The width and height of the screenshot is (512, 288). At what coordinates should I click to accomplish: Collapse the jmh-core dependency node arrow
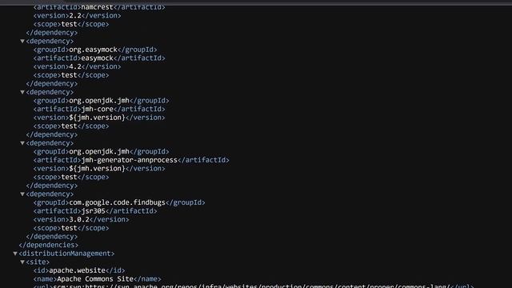coord(22,92)
